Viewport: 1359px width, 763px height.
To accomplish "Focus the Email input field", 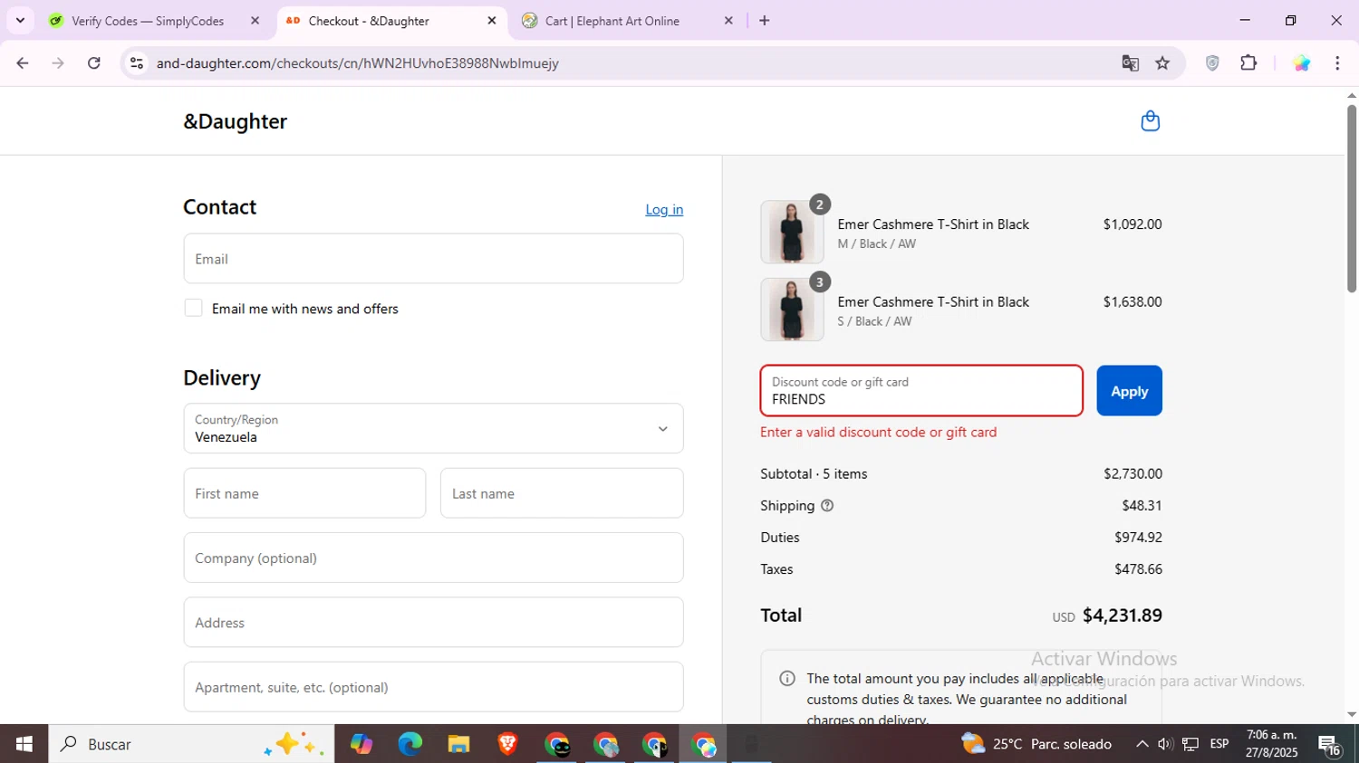I will tap(433, 259).
